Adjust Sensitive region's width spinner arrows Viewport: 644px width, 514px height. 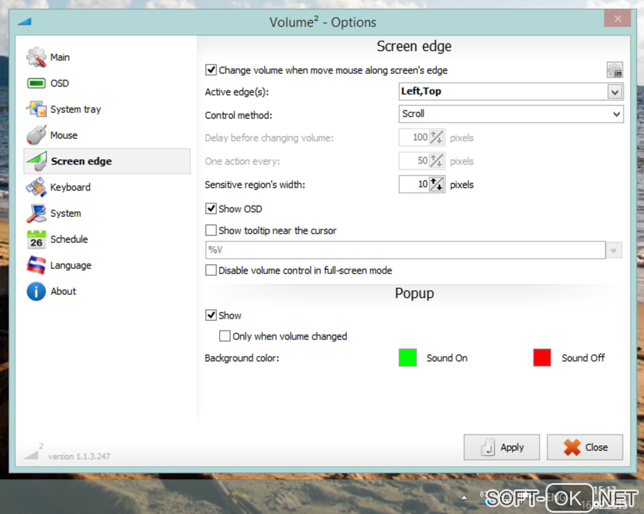coord(436,184)
